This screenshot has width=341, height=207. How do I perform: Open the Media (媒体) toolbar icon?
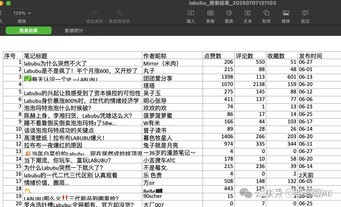point(286,13)
